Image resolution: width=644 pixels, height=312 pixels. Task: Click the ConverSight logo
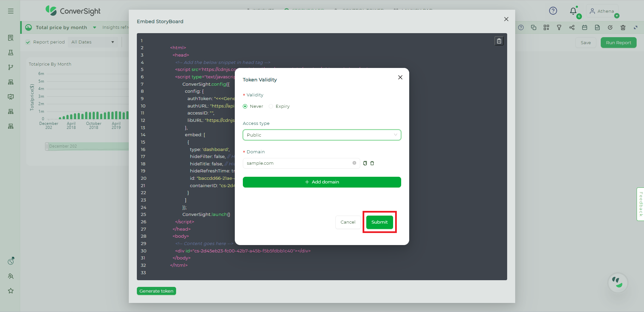(73, 11)
